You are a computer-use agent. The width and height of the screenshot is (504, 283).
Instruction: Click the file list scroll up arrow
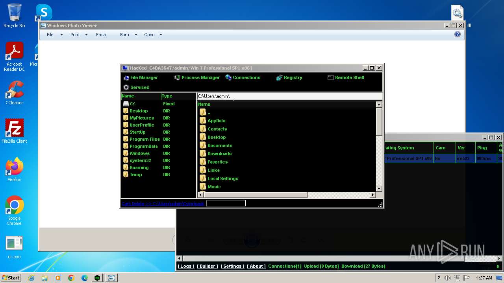point(379,104)
